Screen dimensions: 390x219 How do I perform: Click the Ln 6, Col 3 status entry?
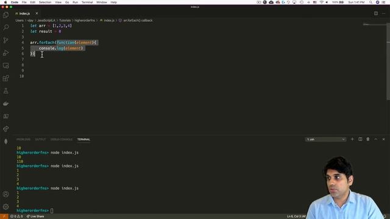[x=296, y=217]
